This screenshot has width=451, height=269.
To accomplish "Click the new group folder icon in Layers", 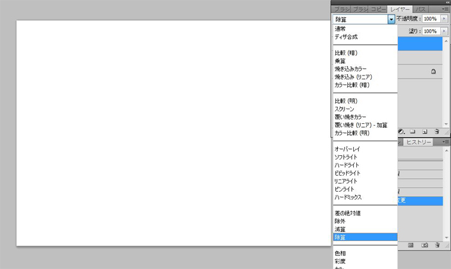I will point(413,132).
